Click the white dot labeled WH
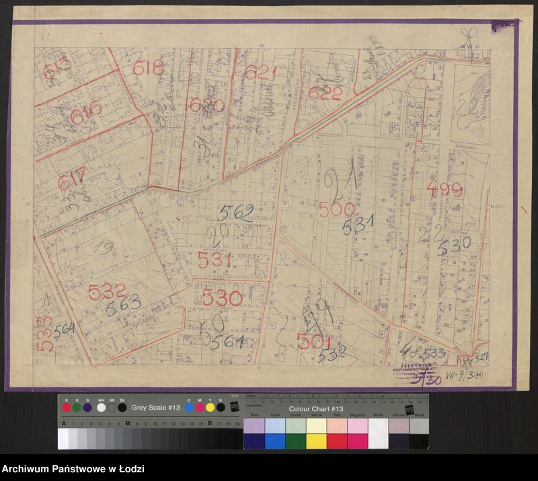This screenshot has height=481, width=538. 101,408
